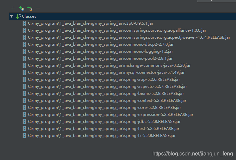236x160 pixels.
Task: Click the jar icon beside mysql-connector-java-5.1.49.jar
Action: click(x=24, y=72)
